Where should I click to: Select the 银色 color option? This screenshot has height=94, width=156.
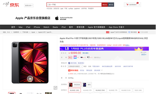click(x=87, y=85)
